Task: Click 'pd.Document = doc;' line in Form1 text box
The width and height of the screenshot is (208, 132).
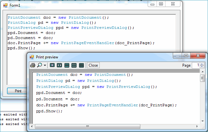Action: coord(30,38)
